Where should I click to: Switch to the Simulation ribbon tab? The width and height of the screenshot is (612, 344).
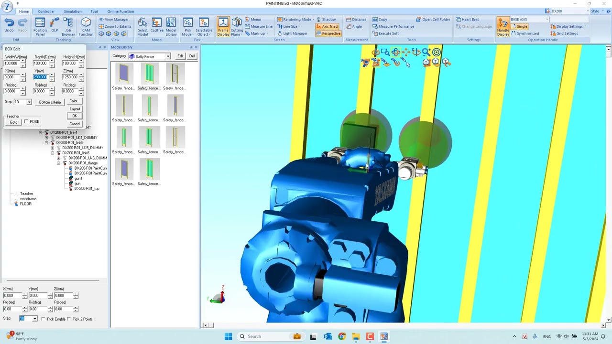click(73, 11)
